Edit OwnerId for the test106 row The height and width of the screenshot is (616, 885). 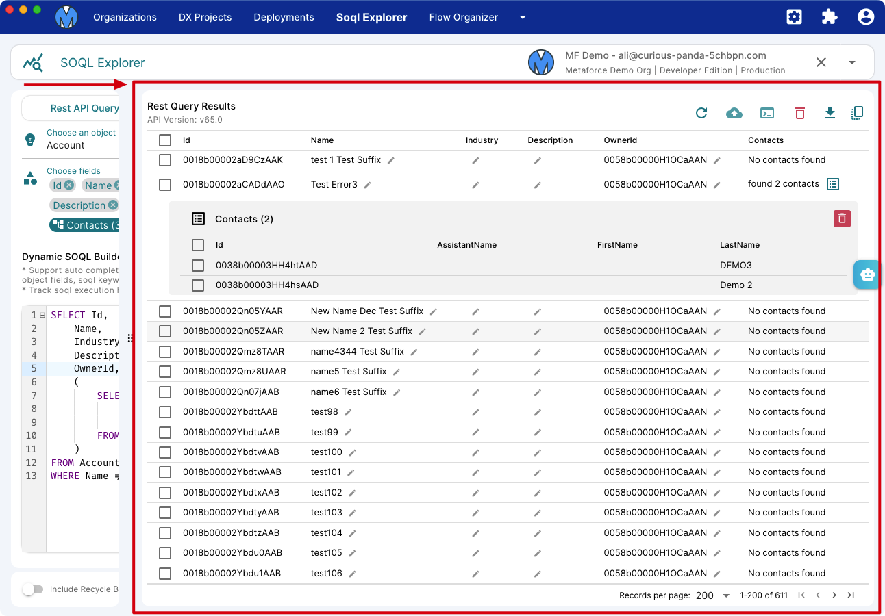(x=717, y=574)
